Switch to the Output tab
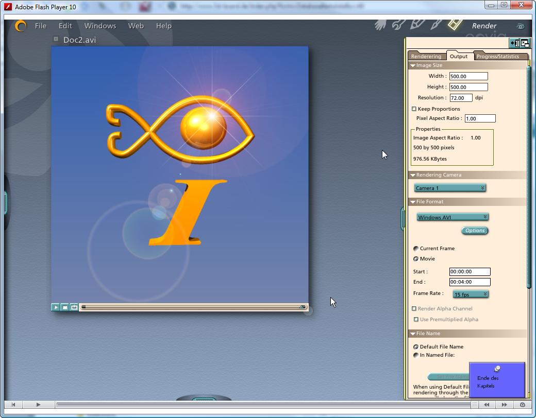This screenshot has width=536, height=418. pyautogui.click(x=459, y=56)
